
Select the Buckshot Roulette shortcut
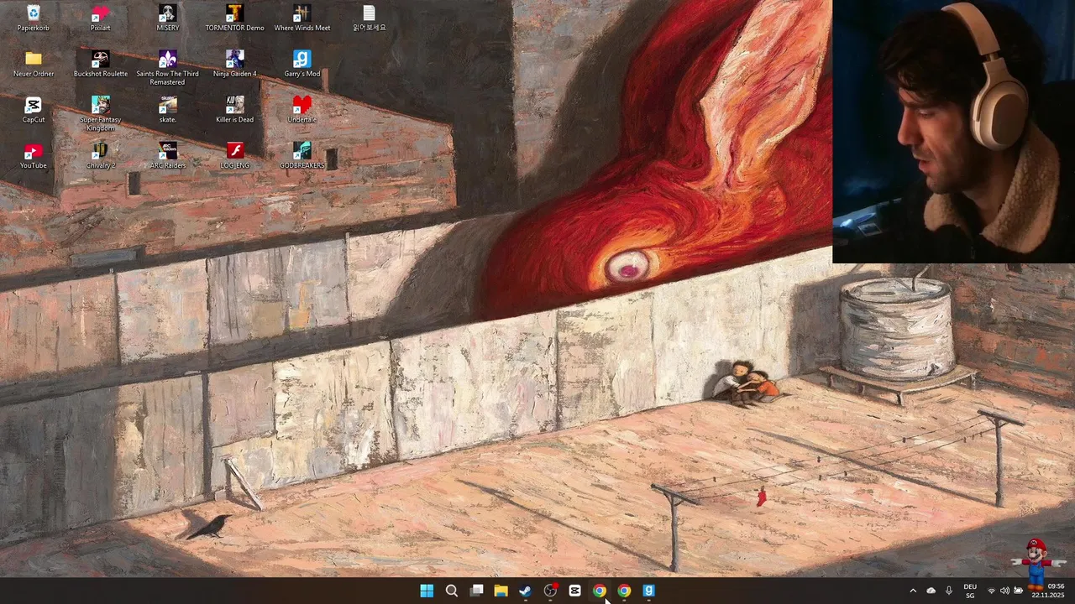tap(100, 64)
